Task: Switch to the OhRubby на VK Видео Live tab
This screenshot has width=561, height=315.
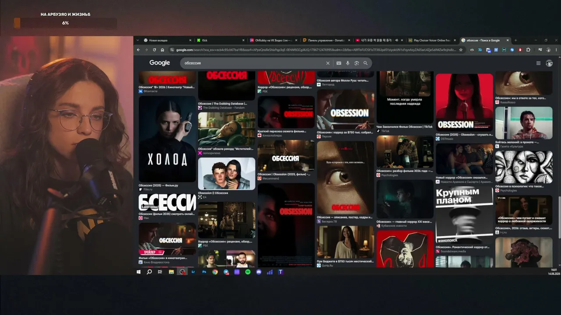Action: pyautogui.click(x=274, y=40)
